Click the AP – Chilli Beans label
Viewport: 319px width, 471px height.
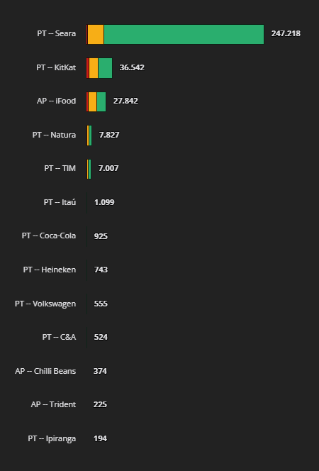coord(45,371)
